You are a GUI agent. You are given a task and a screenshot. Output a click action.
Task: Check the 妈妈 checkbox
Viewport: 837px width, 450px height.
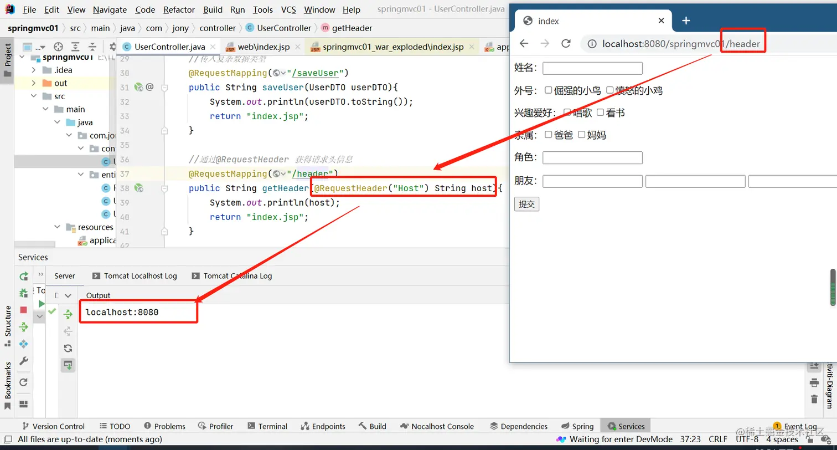click(582, 134)
